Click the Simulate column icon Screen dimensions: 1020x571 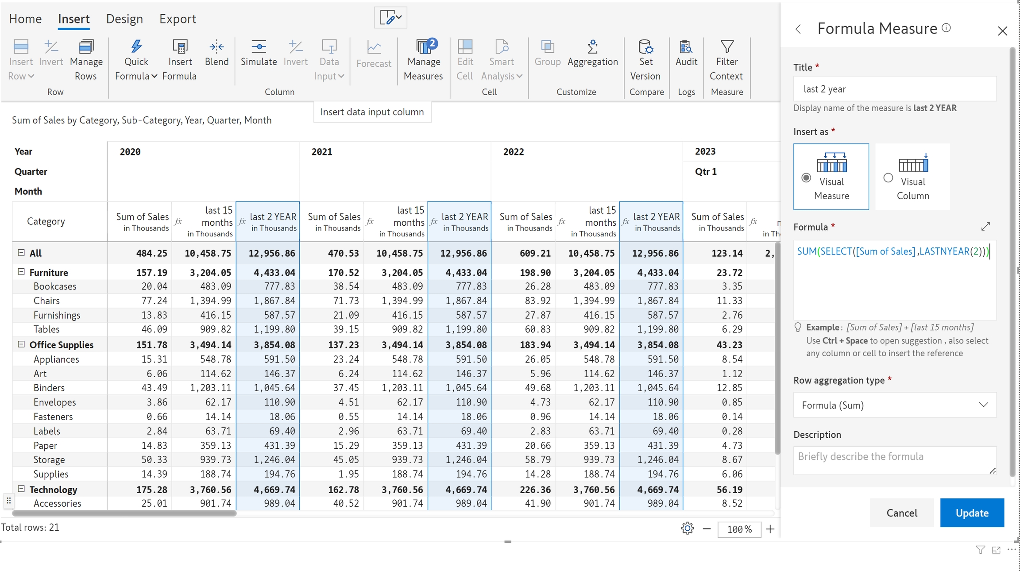click(259, 46)
